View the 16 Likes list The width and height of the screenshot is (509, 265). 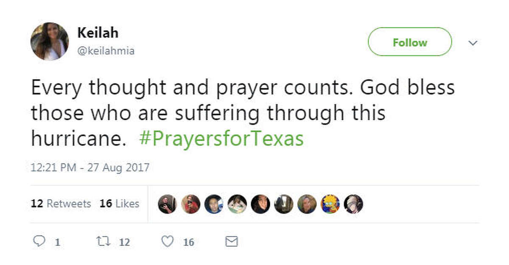pyautogui.click(x=119, y=203)
